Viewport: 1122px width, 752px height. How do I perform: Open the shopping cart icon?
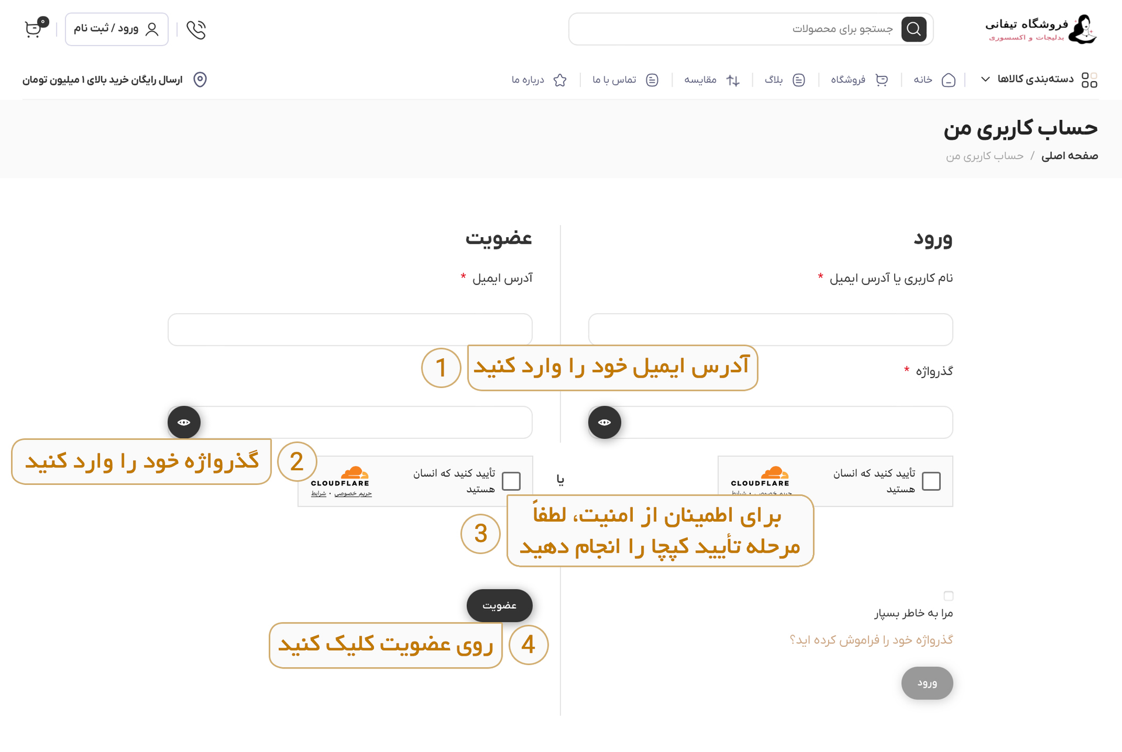click(x=33, y=29)
